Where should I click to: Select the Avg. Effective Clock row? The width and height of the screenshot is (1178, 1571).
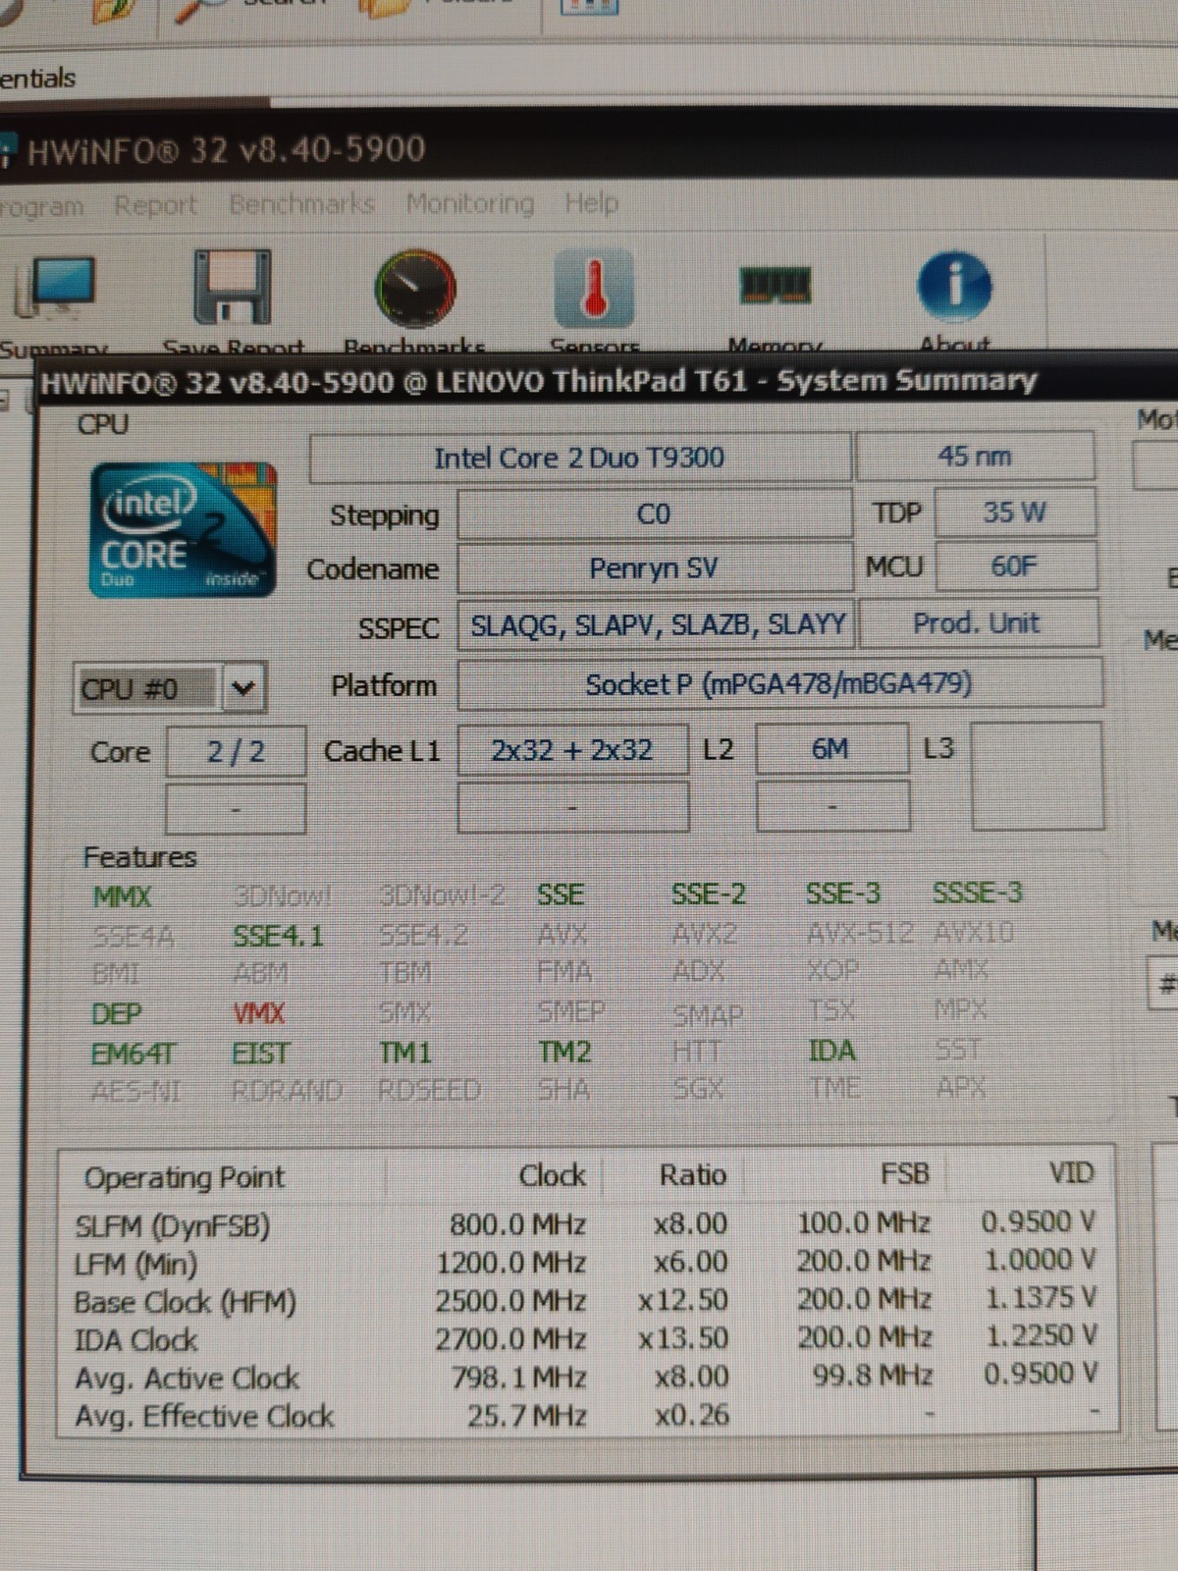[587, 1415]
